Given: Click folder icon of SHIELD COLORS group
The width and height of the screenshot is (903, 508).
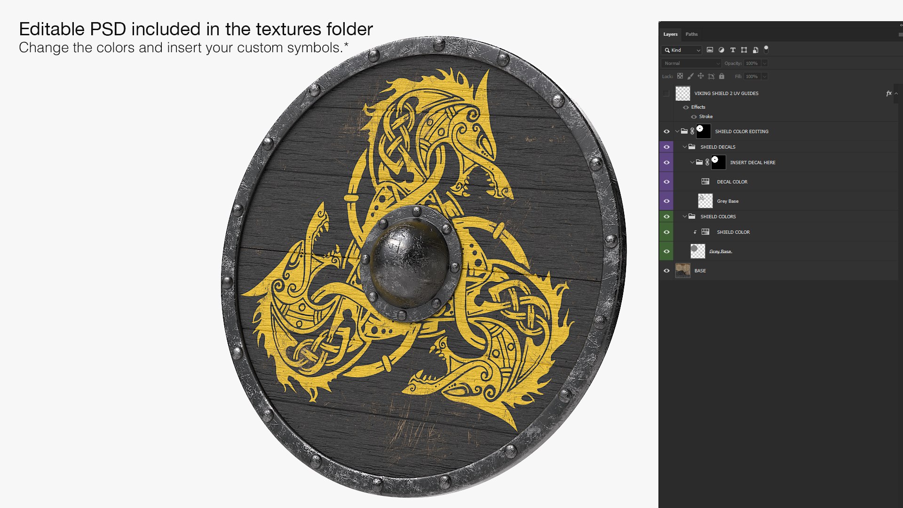Looking at the screenshot, I should (692, 216).
